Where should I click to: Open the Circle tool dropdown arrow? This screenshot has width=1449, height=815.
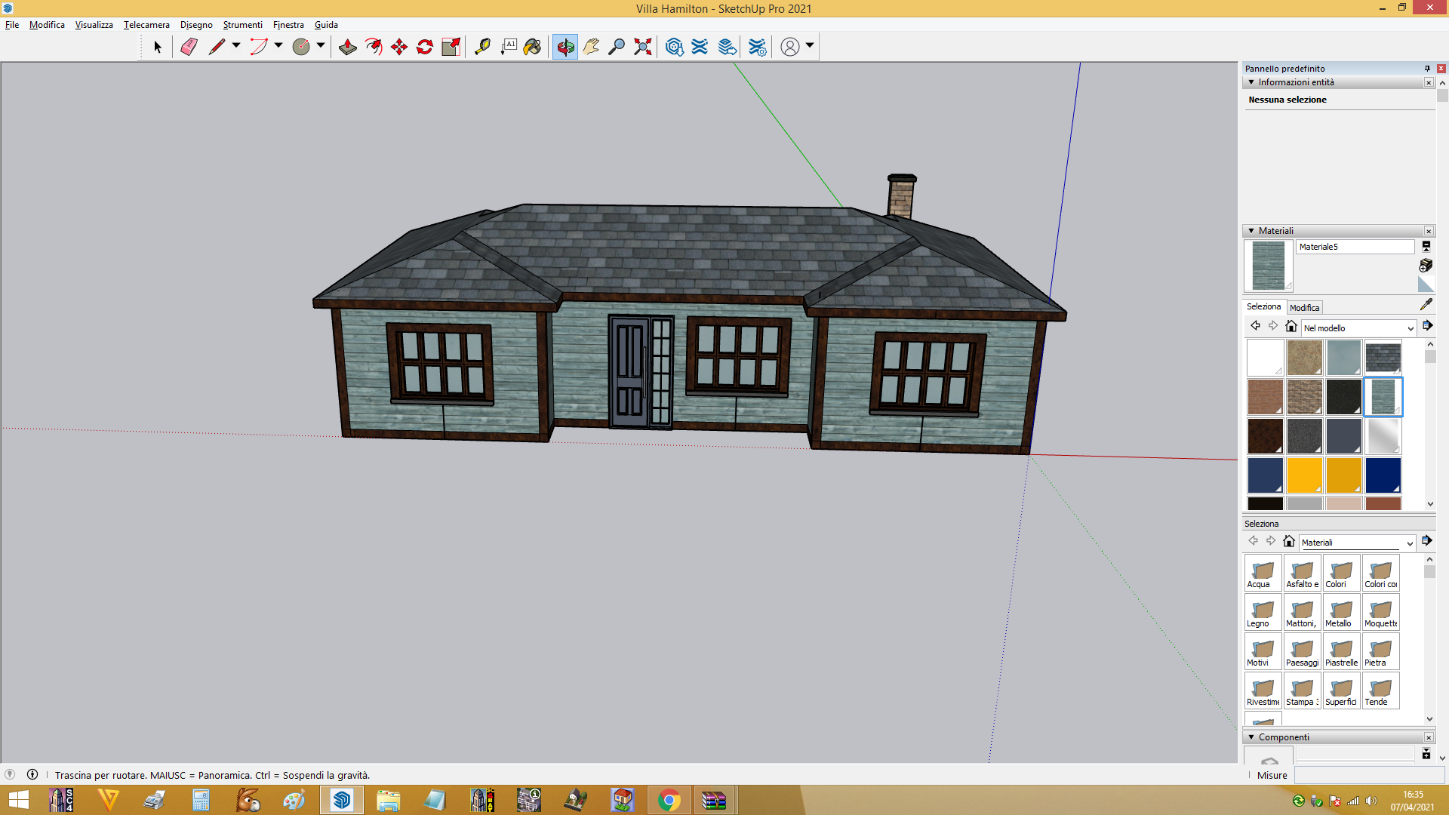click(x=321, y=46)
